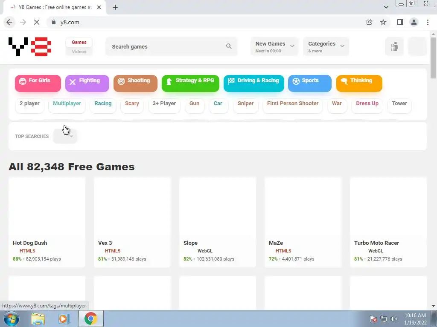
Task: Click the page vertical scrollbar thumb
Action: [x=433, y=58]
